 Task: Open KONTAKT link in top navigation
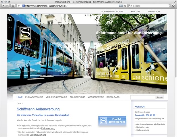click(x=135, y=11)
